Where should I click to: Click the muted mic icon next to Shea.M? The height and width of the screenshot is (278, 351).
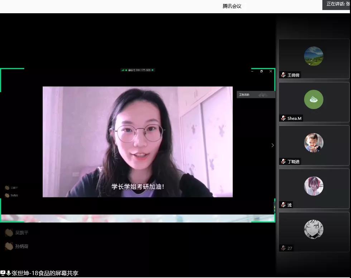tap(283, 118)
